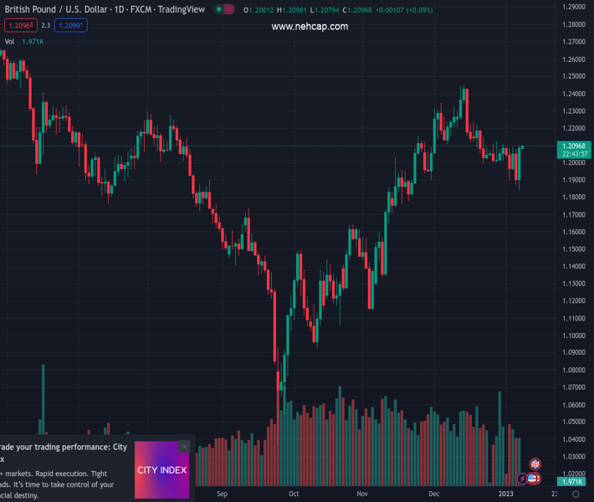Click the 1.29000 price scale label

click(x=574, y=7)
